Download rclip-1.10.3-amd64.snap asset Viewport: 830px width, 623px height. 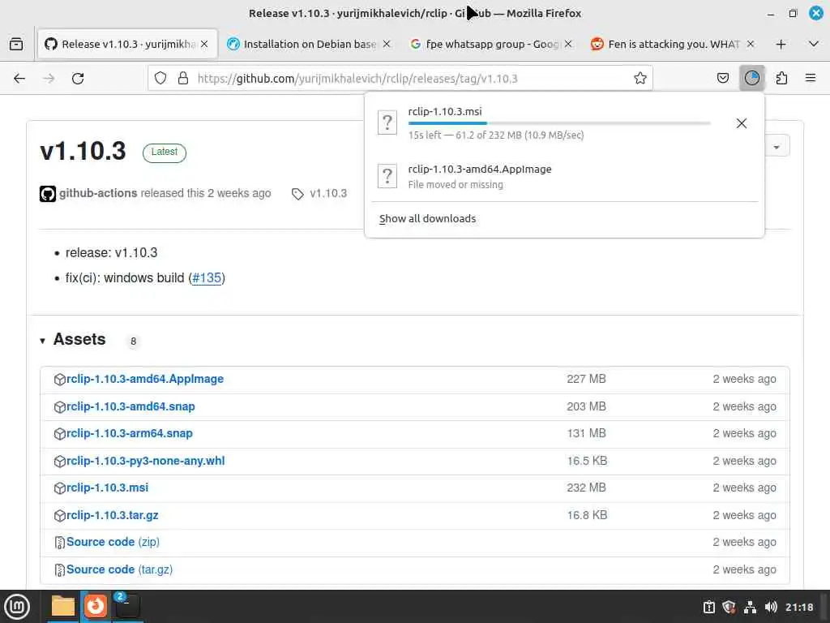tap(130, 406)
